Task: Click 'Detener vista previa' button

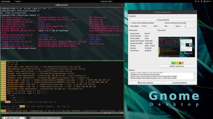Action: [177, 66]
